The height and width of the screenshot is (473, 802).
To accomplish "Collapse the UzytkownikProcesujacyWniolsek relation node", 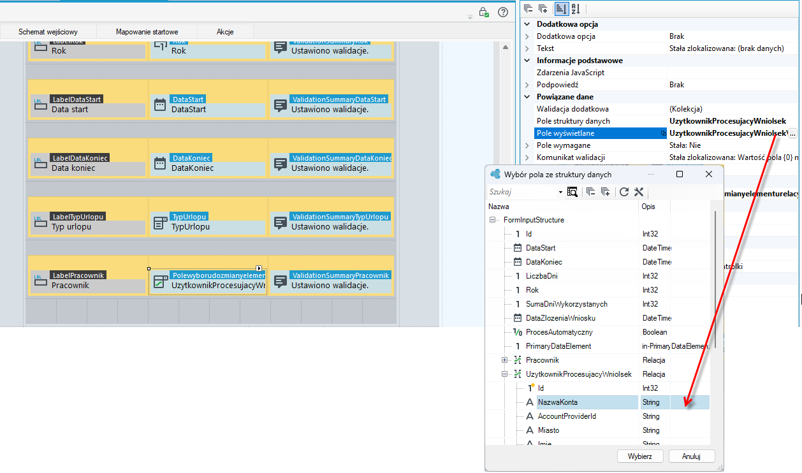I will tap(505, 374).
